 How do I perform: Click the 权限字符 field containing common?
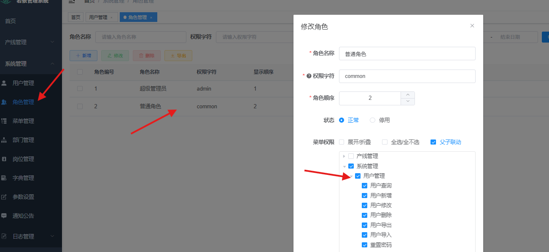(407, 76)
